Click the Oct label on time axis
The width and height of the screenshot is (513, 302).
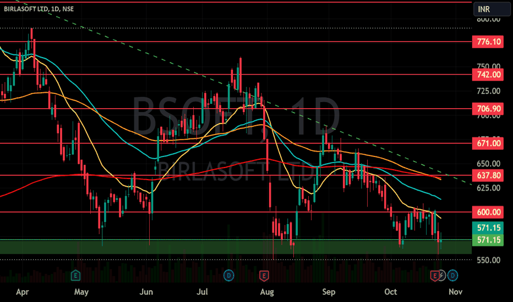tap(391, 292)
